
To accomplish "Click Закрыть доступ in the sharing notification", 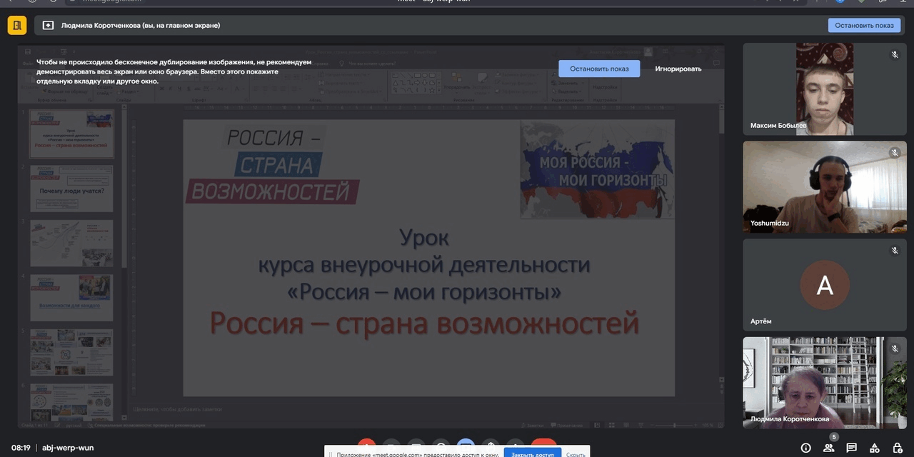I will [x=533, y=454].
